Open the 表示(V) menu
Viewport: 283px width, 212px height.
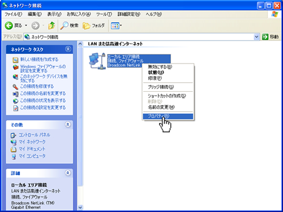click(54, 14)
